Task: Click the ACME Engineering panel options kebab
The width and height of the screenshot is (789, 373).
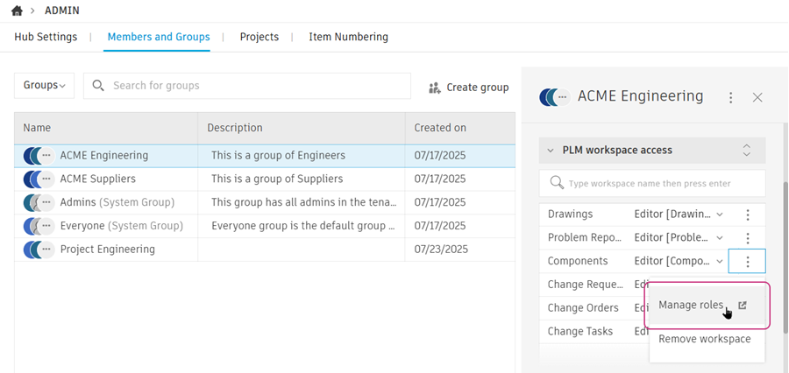Action: pos(731,97)
